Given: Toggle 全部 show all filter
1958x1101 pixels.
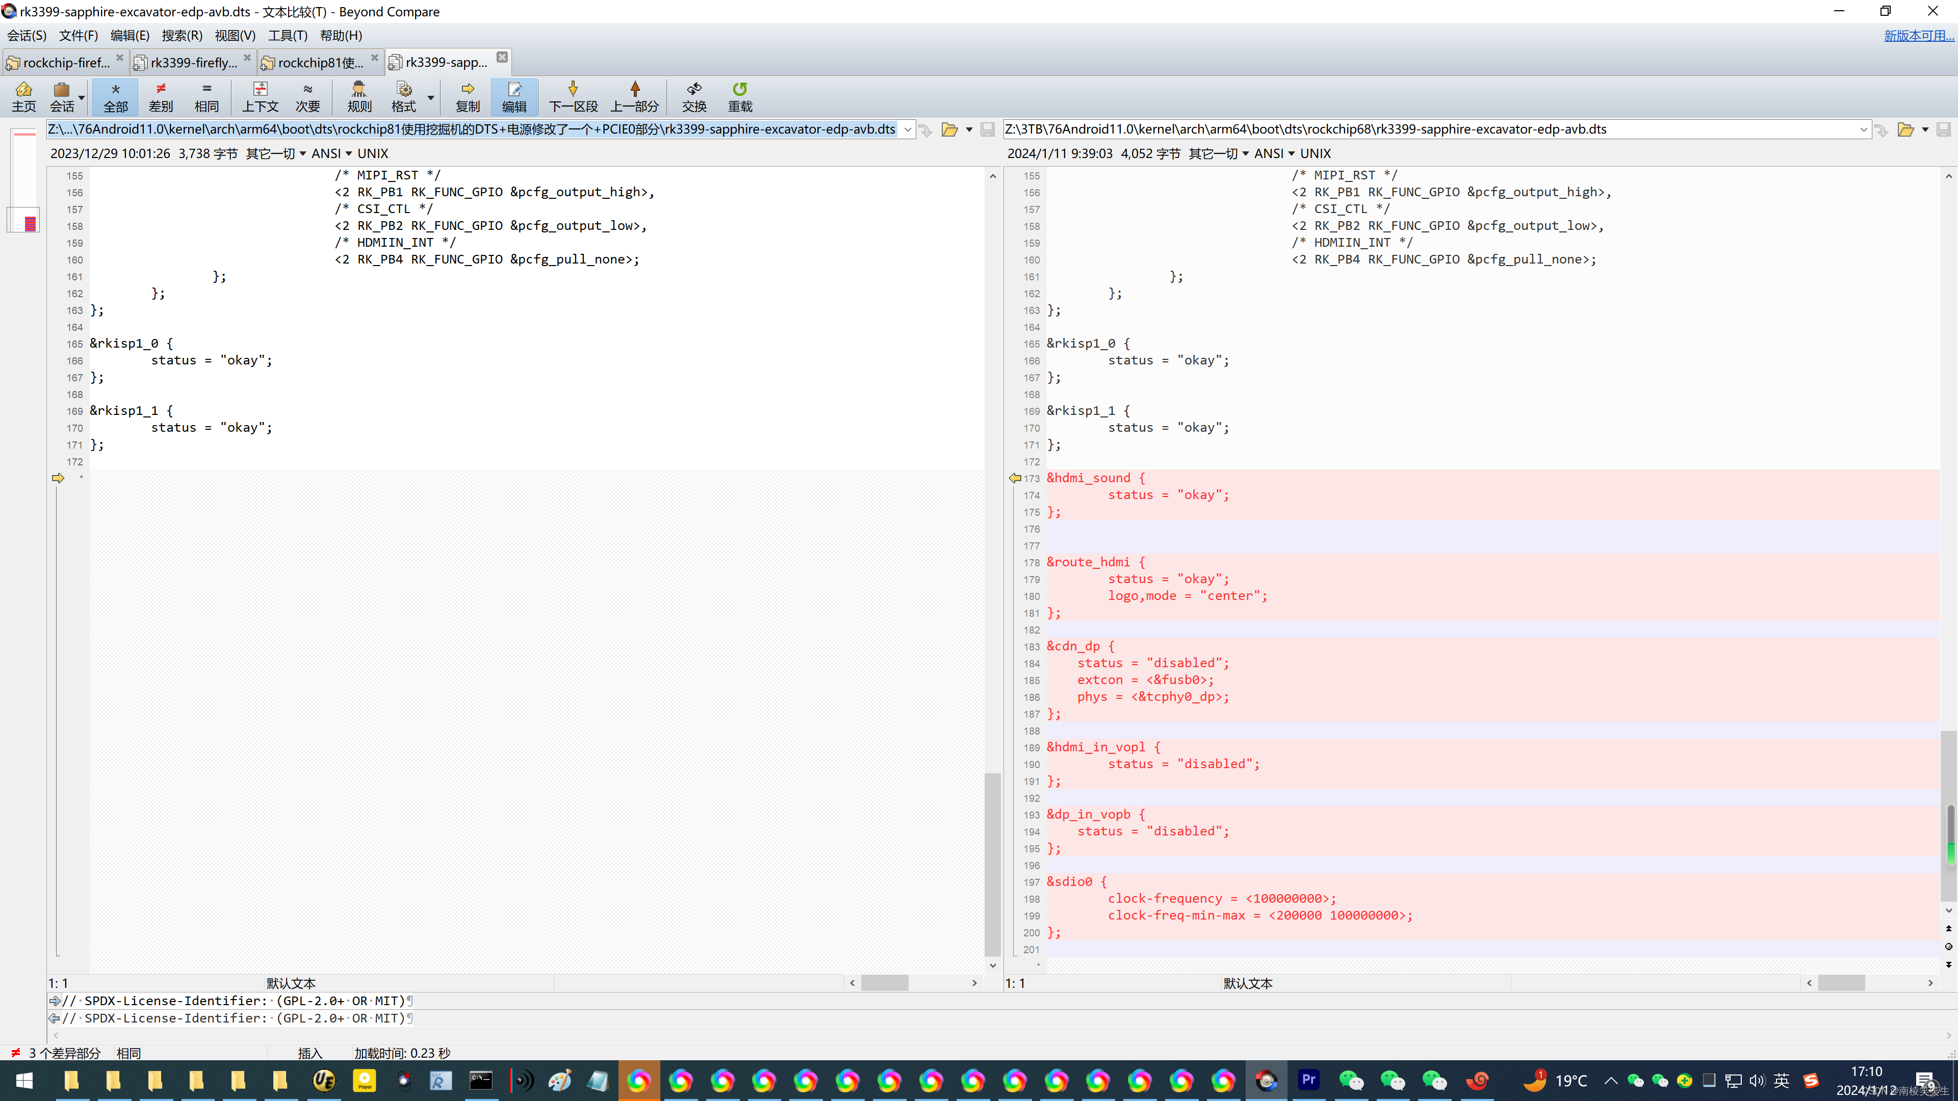Looking at the screenshot, I should [116, 96].
